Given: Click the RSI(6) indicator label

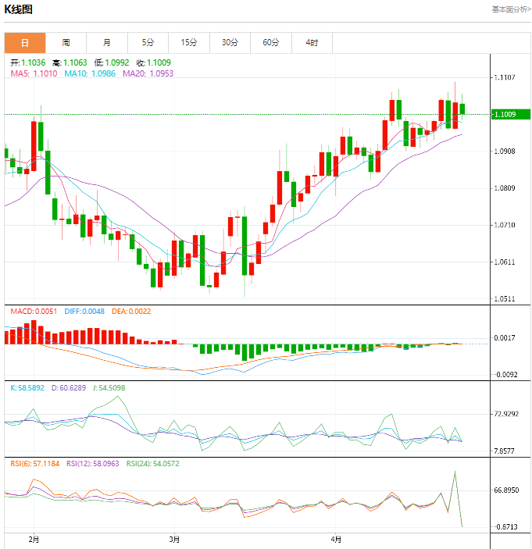Looking at the screenshot, I should tap(34, 464).
